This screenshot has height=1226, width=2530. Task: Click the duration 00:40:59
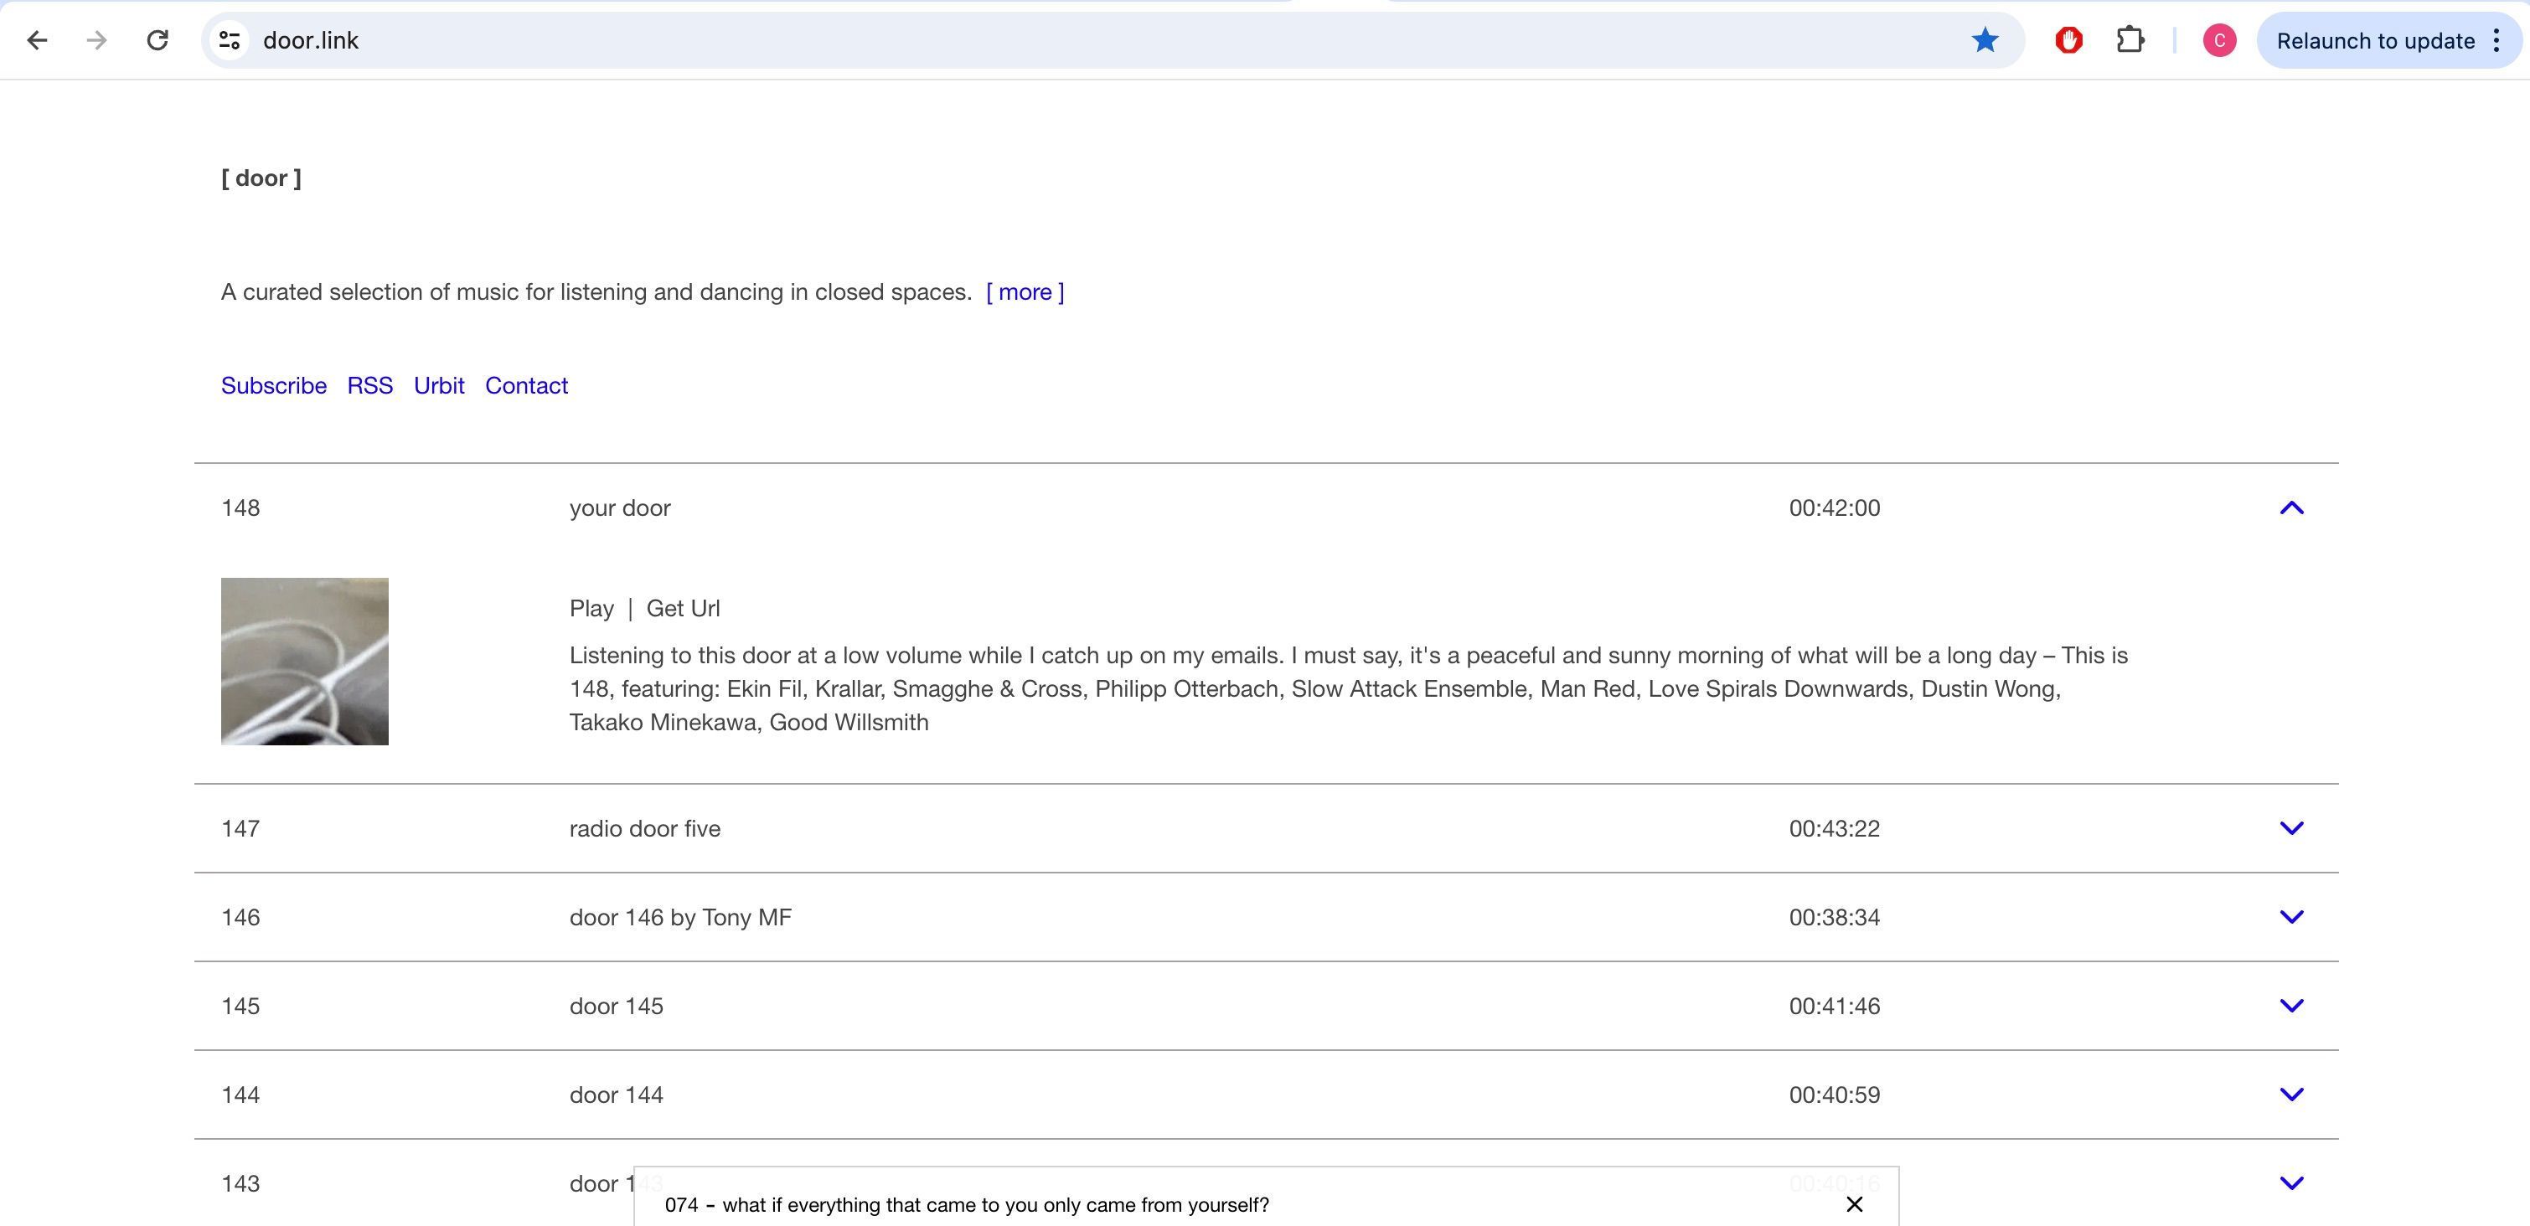tap(1835, 1095)
